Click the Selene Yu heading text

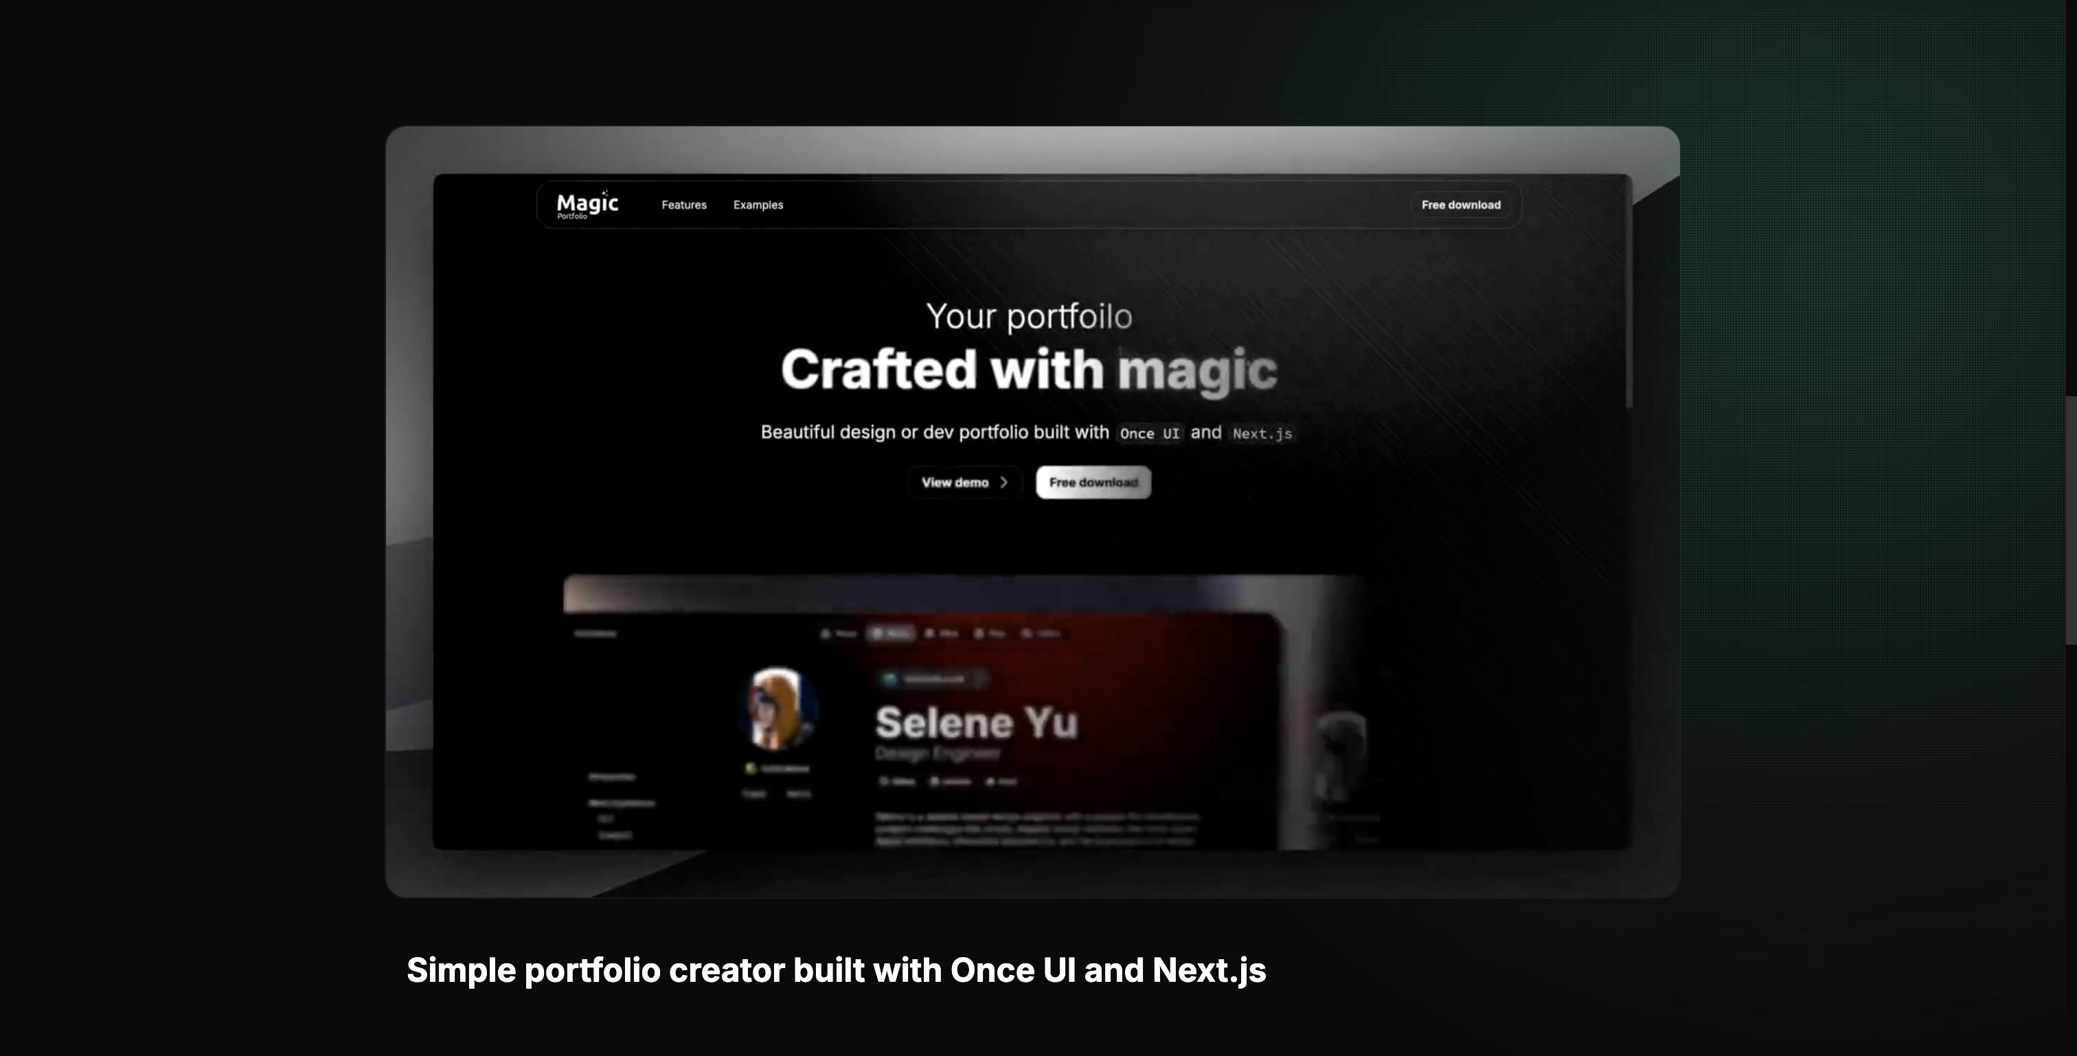[x=975, y=722]
